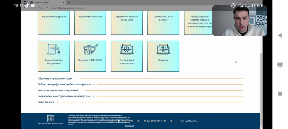Click the browser refresh icon
The width and height of the screenshot is (288, 129).
pos(39,8)
